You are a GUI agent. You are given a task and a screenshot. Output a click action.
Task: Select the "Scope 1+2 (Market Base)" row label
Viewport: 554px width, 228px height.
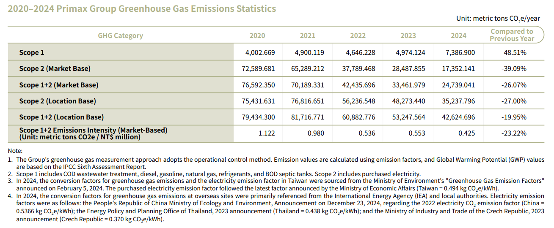tap(59, 85)
